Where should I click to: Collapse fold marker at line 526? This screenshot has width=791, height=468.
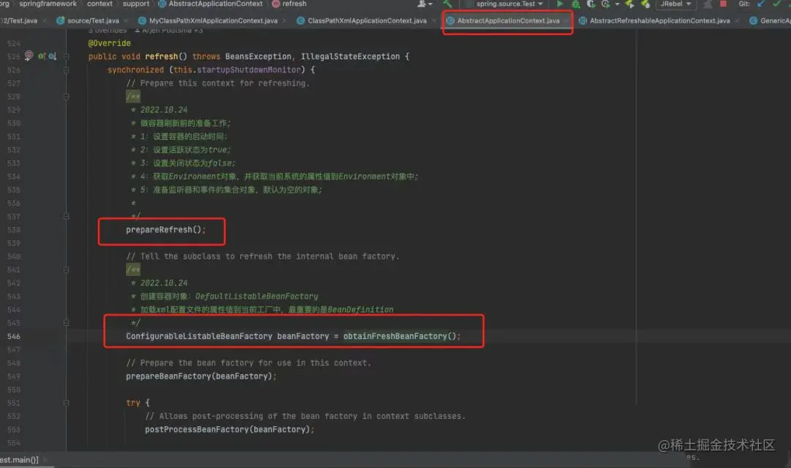point(66,70)
